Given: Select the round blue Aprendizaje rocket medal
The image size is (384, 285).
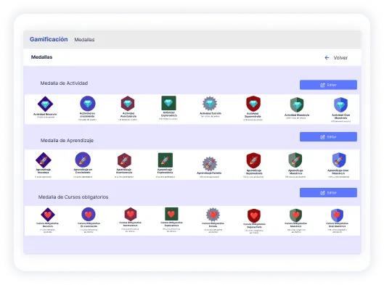Looking at the screenshot, I should pyautogui.click(x=83, y=160).
